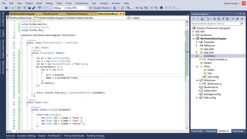Click the Uncomment Lines toolbar icon
The image size is (247, 139).
coord(156,8)
